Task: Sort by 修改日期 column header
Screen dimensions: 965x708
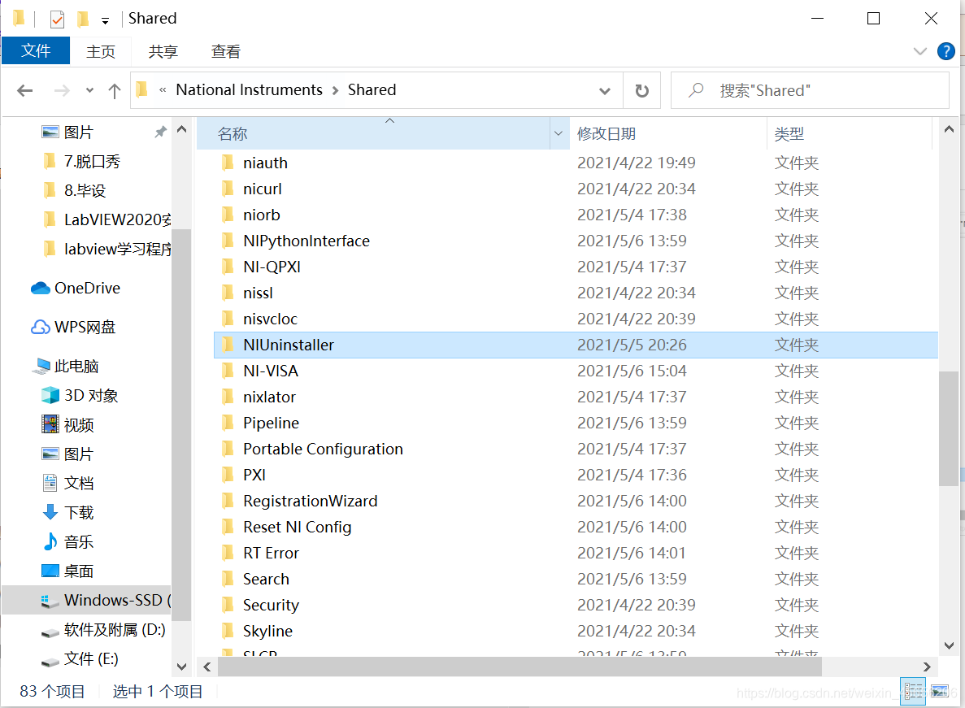Action: (x=668, y=132)
